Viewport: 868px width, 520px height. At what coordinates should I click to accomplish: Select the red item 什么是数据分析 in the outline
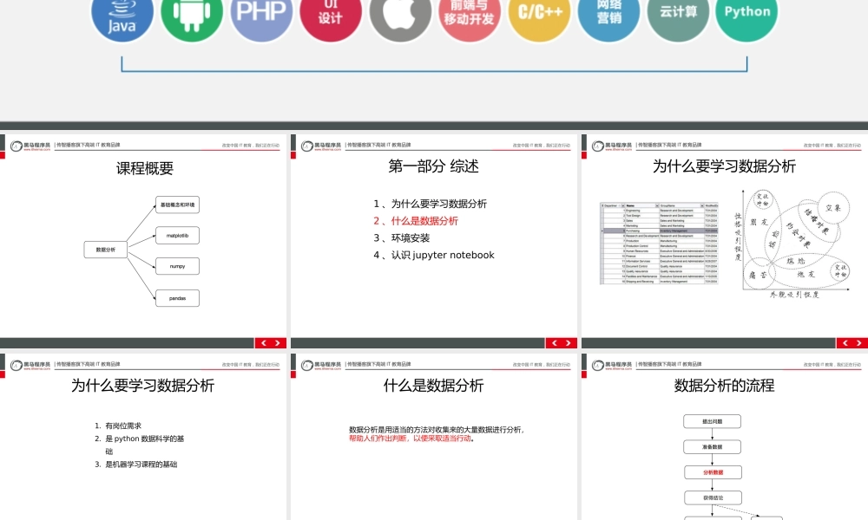point(422,220)
